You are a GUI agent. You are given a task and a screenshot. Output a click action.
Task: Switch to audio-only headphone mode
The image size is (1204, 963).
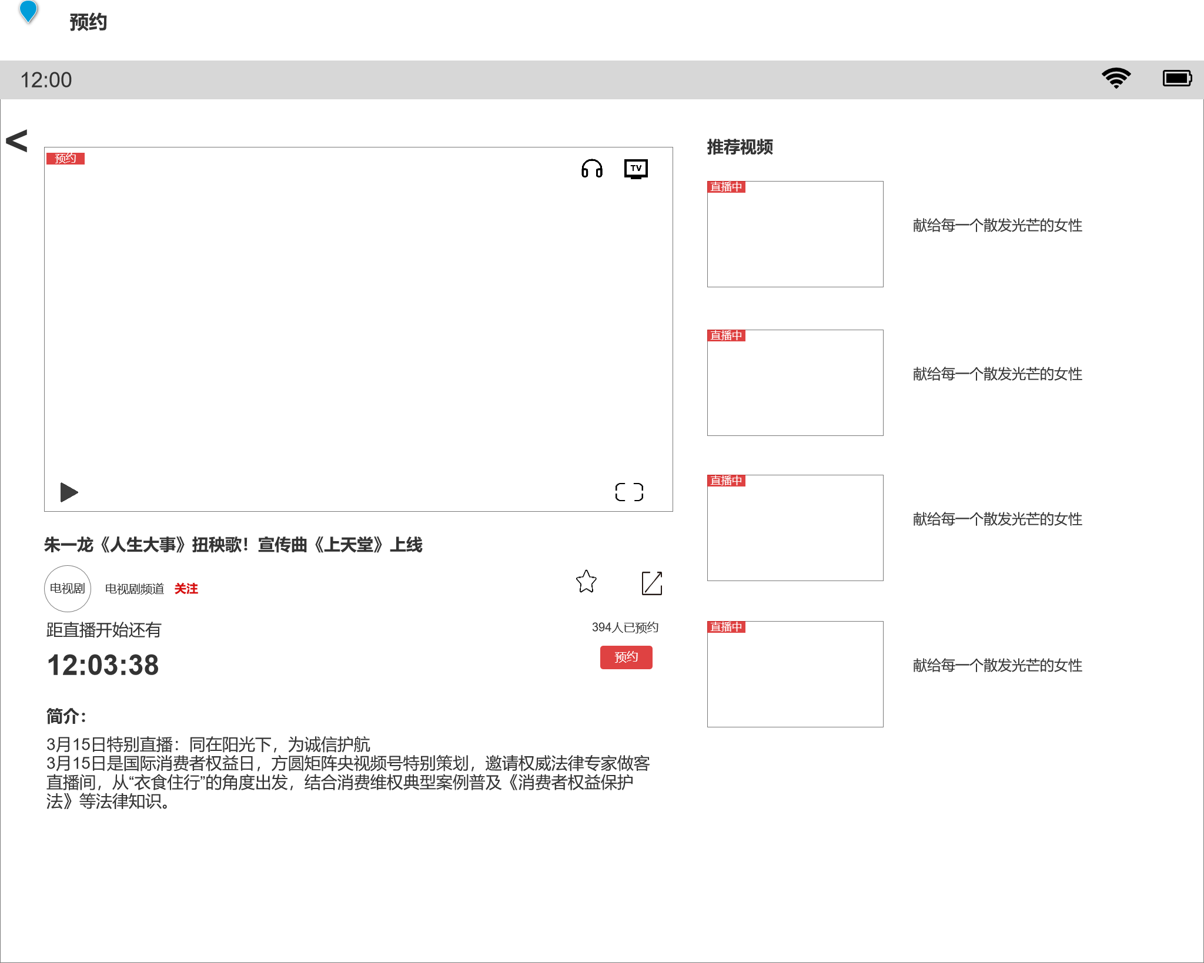coord(591,169)
